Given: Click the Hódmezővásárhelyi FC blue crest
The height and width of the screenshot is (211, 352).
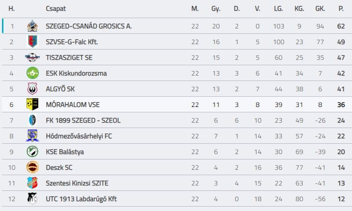Looking at the screenshot, I should point(32,136).
